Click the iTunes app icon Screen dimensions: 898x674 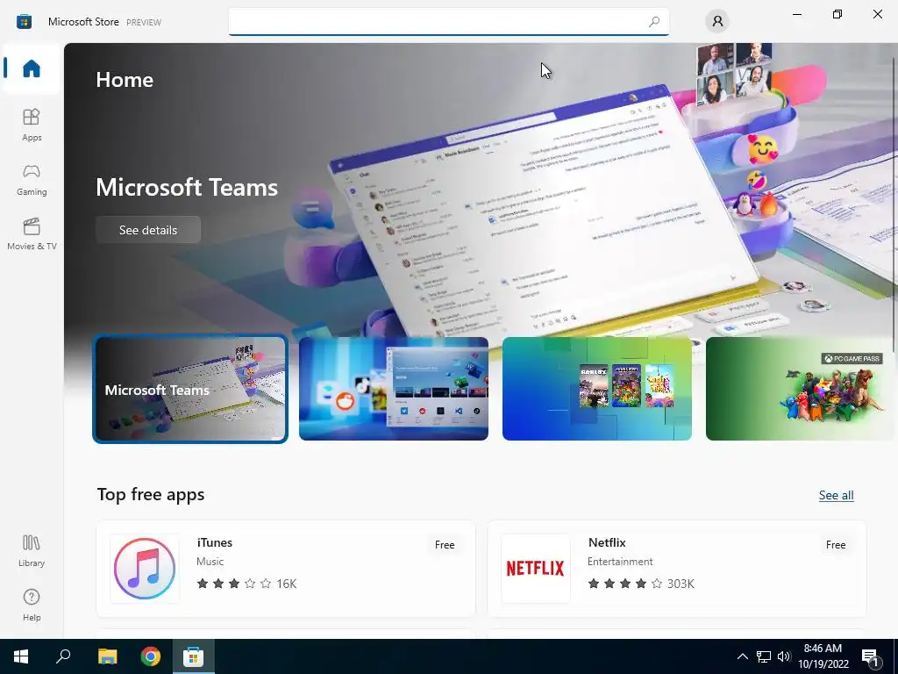[145, 569]
